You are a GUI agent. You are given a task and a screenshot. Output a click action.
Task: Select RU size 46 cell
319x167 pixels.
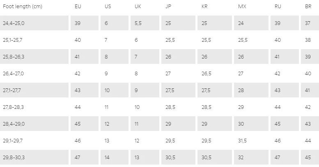coord(278,140)
